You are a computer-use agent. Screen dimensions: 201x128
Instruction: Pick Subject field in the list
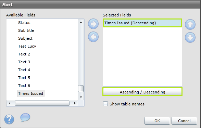pyautogui.click(x=25, y=38)
